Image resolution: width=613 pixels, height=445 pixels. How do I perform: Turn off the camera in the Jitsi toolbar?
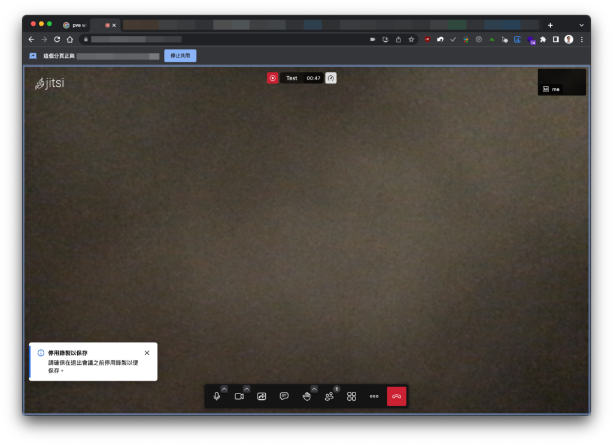pos(239,396)
